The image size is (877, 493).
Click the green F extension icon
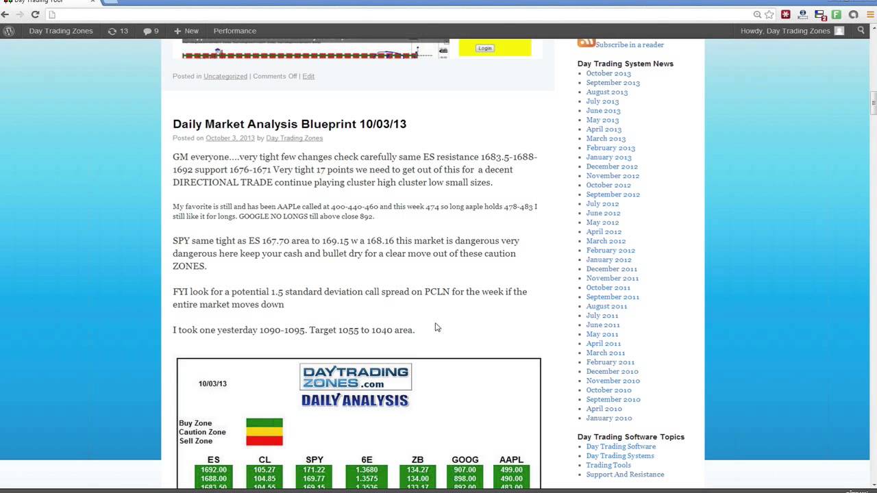click(837, 14)
